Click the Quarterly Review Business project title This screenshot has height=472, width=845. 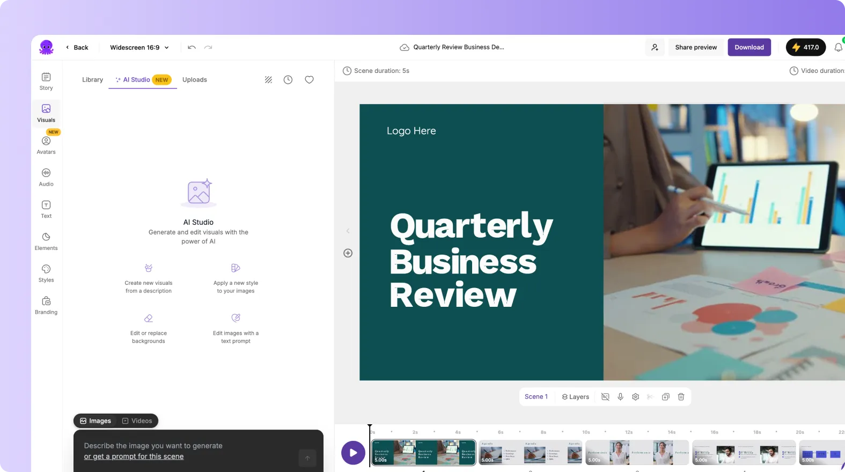459,47
